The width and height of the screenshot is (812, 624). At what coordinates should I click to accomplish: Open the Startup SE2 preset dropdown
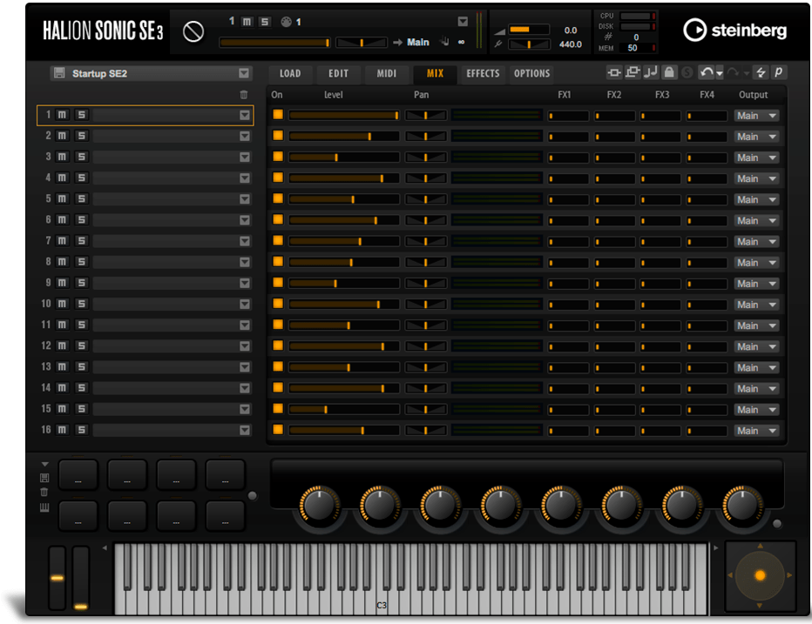point(244,74)
